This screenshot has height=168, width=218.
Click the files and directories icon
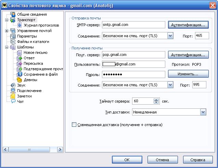13,42
